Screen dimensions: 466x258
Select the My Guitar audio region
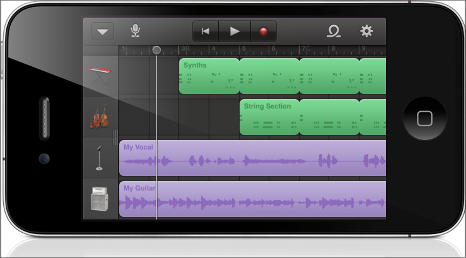(x=253, y=199)
